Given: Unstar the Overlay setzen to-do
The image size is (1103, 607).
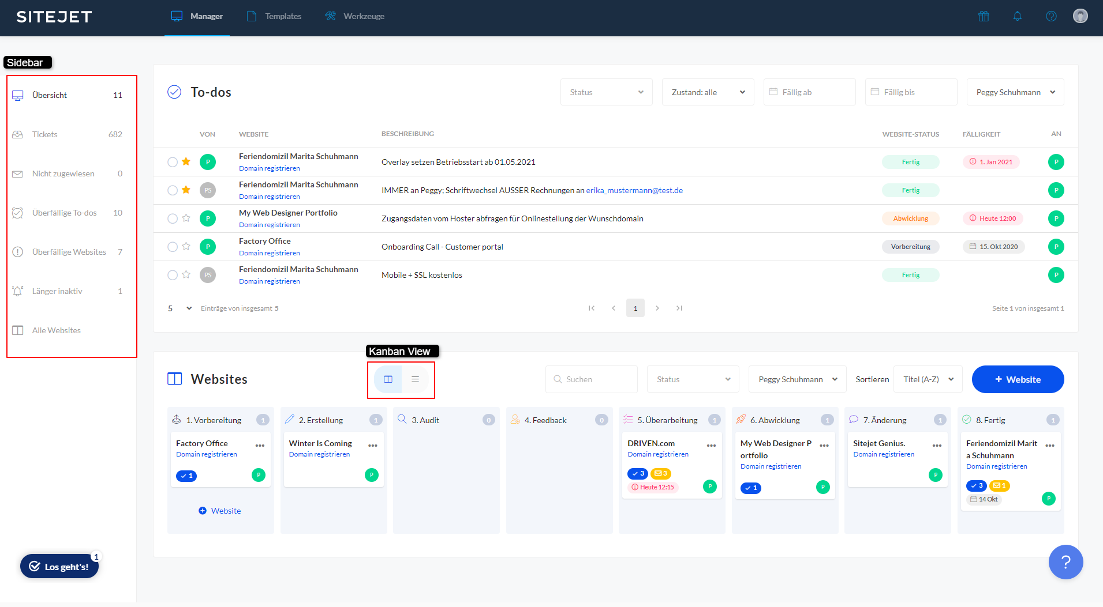Looking at the screenshot, I should [186, 161].
